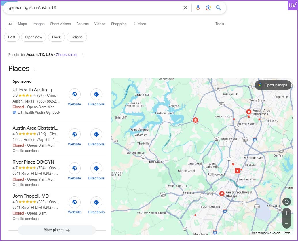298x241 pixels.
Task: Open the John Thoppil, MD listing title
Action: click(x=31, y=196)
